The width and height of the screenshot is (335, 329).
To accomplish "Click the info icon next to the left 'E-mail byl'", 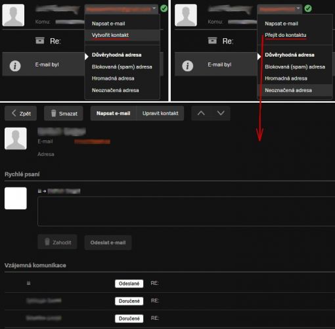I will pyautogui.click(x=15, y=66).
